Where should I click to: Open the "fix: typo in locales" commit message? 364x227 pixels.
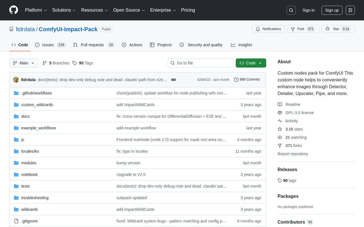point(132,151)
